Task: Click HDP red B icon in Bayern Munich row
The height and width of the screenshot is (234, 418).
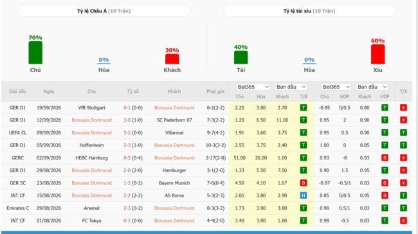Action: point(385,183)
